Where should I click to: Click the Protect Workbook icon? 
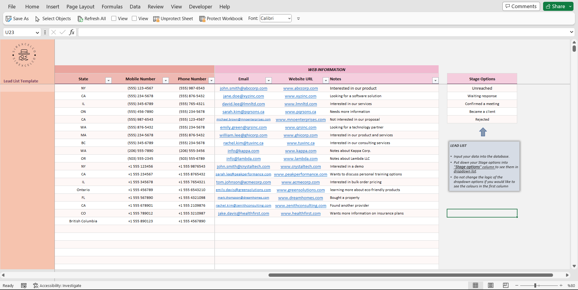(202, 19)
